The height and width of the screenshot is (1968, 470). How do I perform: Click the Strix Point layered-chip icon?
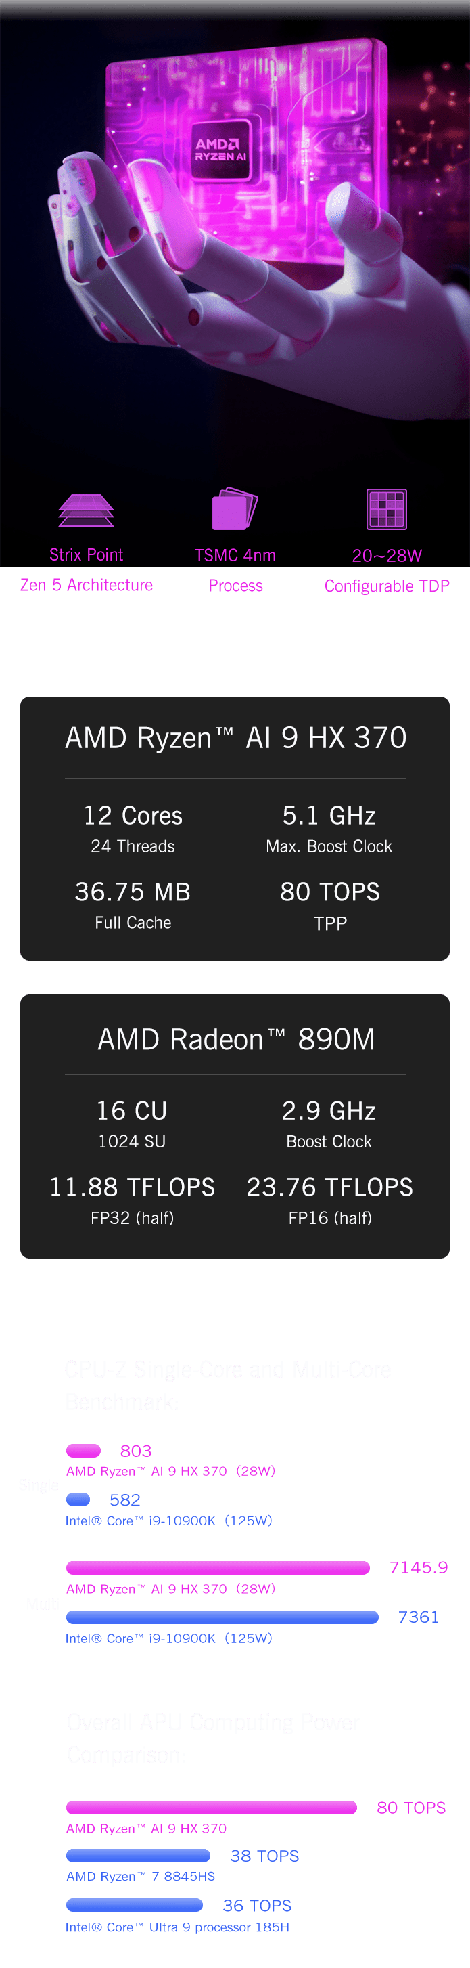[86, 510]
